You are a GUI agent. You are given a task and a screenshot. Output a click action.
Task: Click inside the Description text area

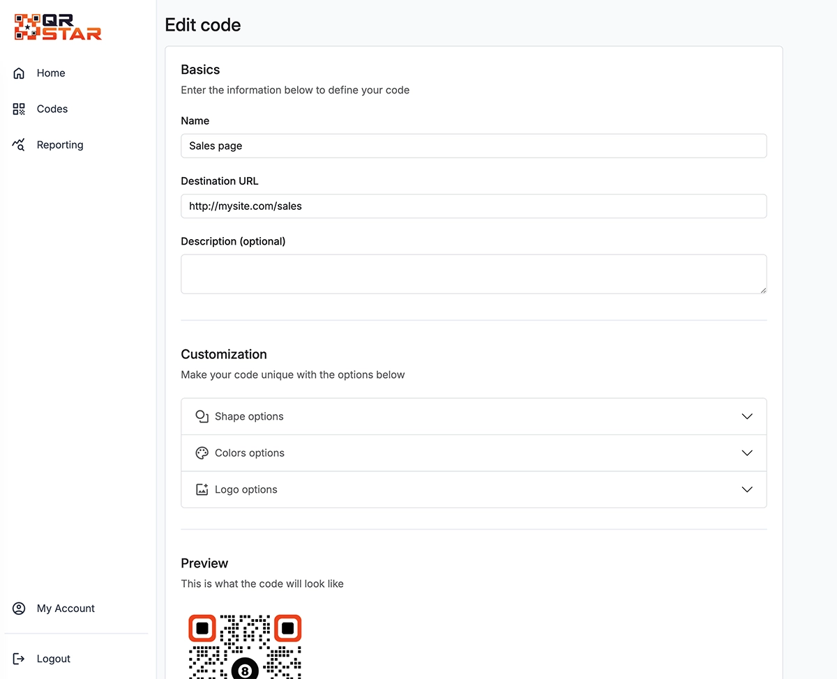point(474,273)
